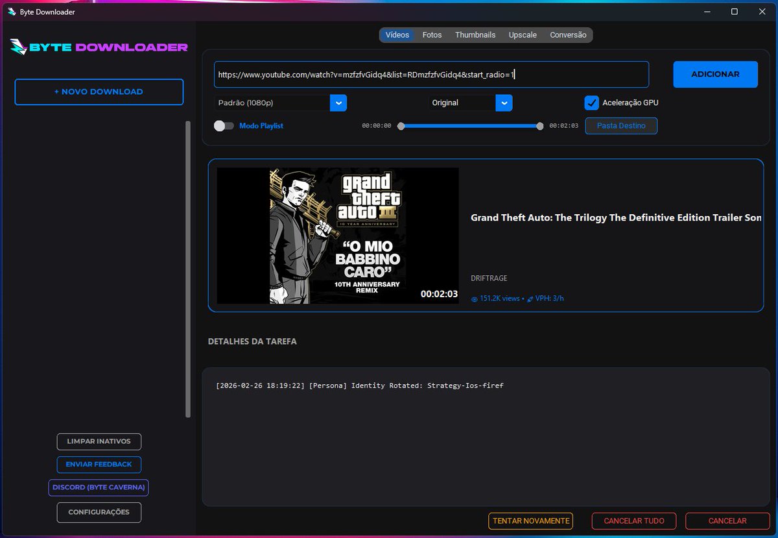Click the Grand Theft Auto Trilogy video title

616,218
